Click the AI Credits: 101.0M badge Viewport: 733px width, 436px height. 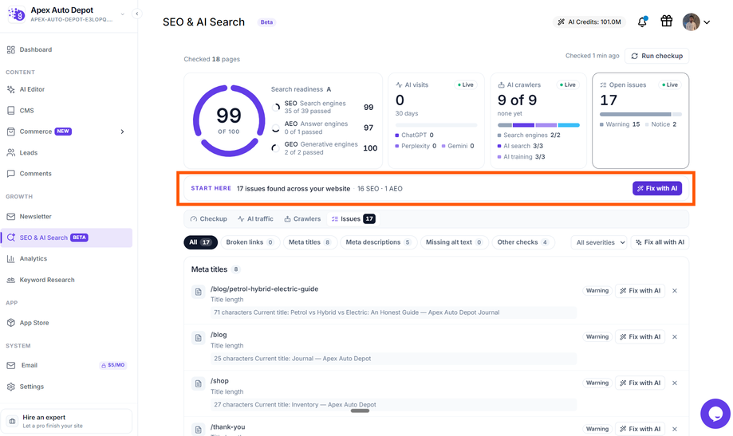pyautogui.click(x=589, y=22)
